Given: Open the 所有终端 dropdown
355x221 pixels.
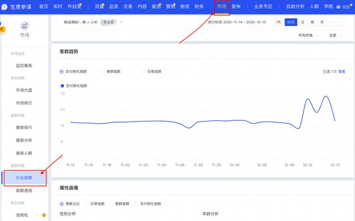Looking at the screenshot, I should tap(308, 36).
